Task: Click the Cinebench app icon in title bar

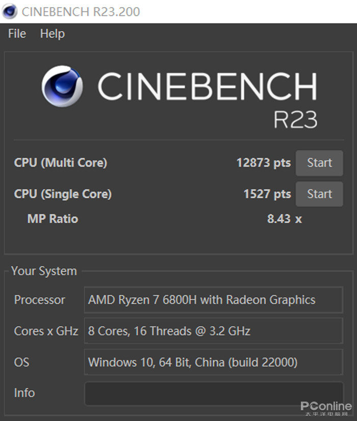Action: point(10,11)
